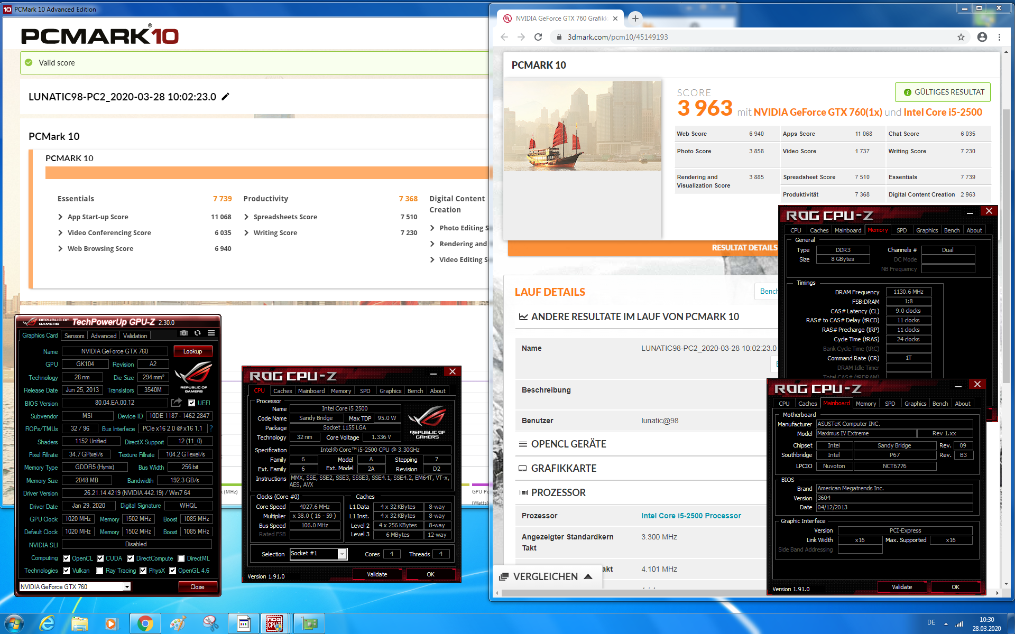Screen dimensions: 1015x634
Task: Click GPU-Z screenshot camera icon
Action: pos(183,333)
